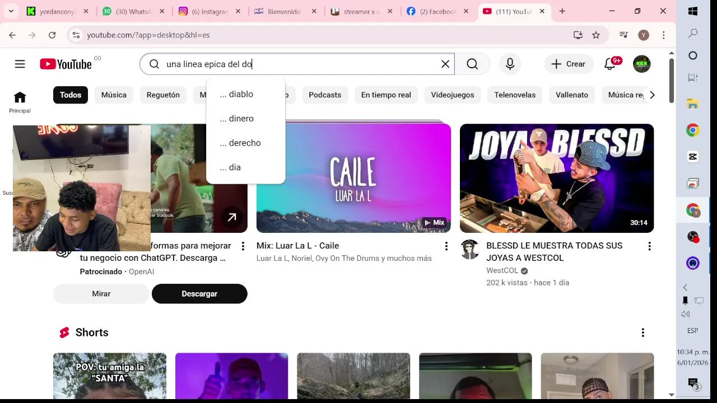Click the page scrollbar down arrow
The width and height of the screenshot is (717, 403).
[672, 395]
